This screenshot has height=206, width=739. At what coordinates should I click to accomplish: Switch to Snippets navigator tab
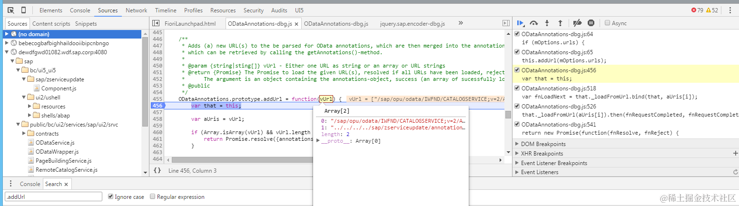[86, 24]
